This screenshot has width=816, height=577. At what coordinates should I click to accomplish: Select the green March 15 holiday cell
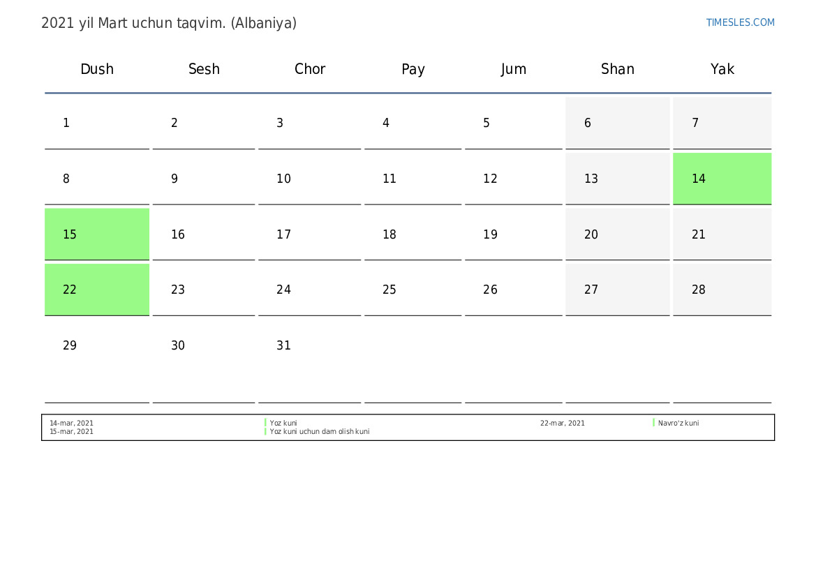97,234
